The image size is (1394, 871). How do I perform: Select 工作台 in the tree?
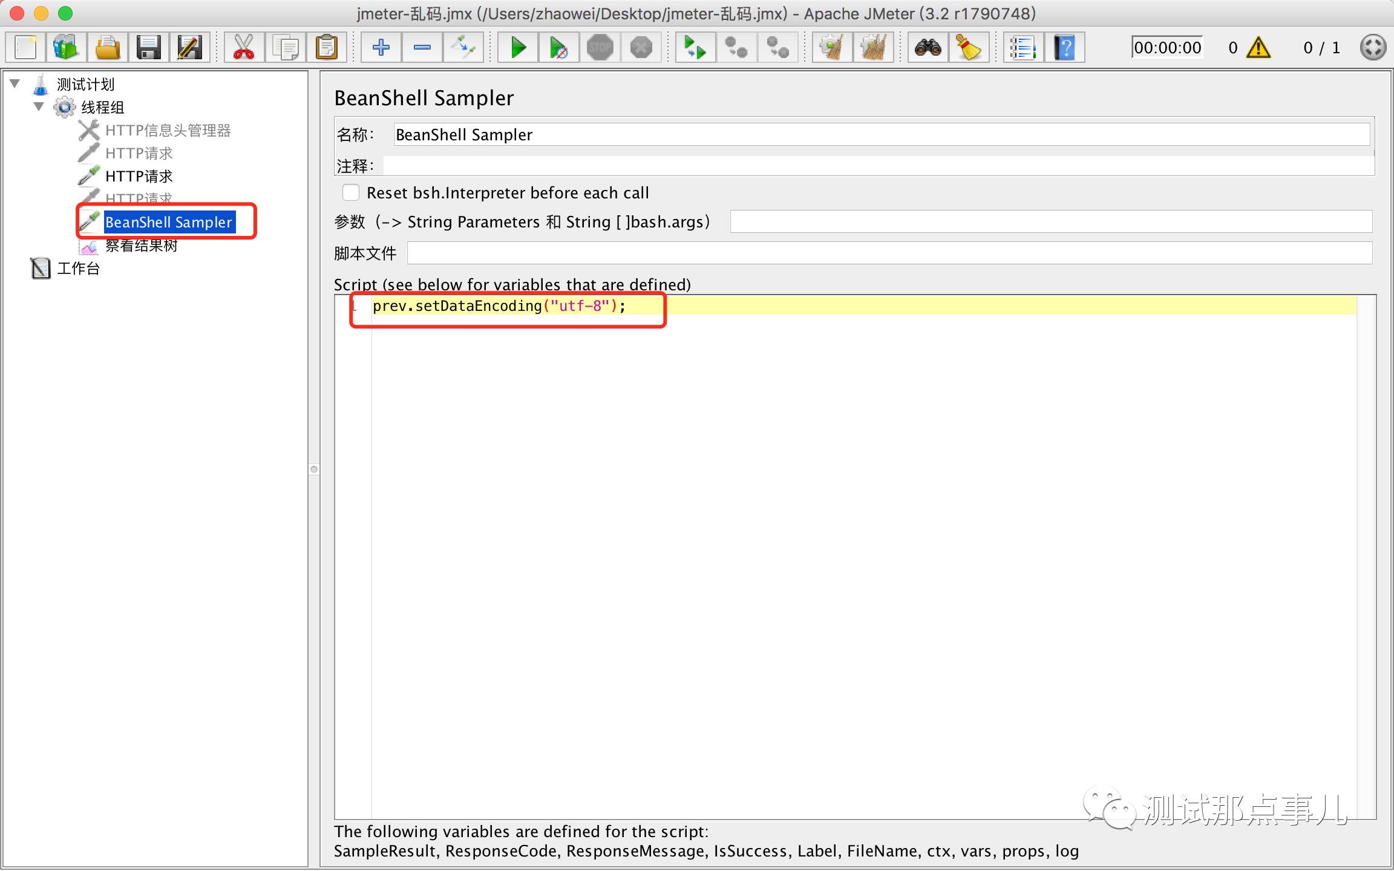[78, 268]
